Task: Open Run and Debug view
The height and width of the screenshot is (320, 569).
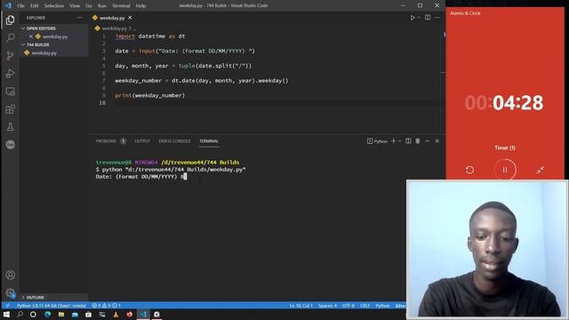Action: [10, 74]
